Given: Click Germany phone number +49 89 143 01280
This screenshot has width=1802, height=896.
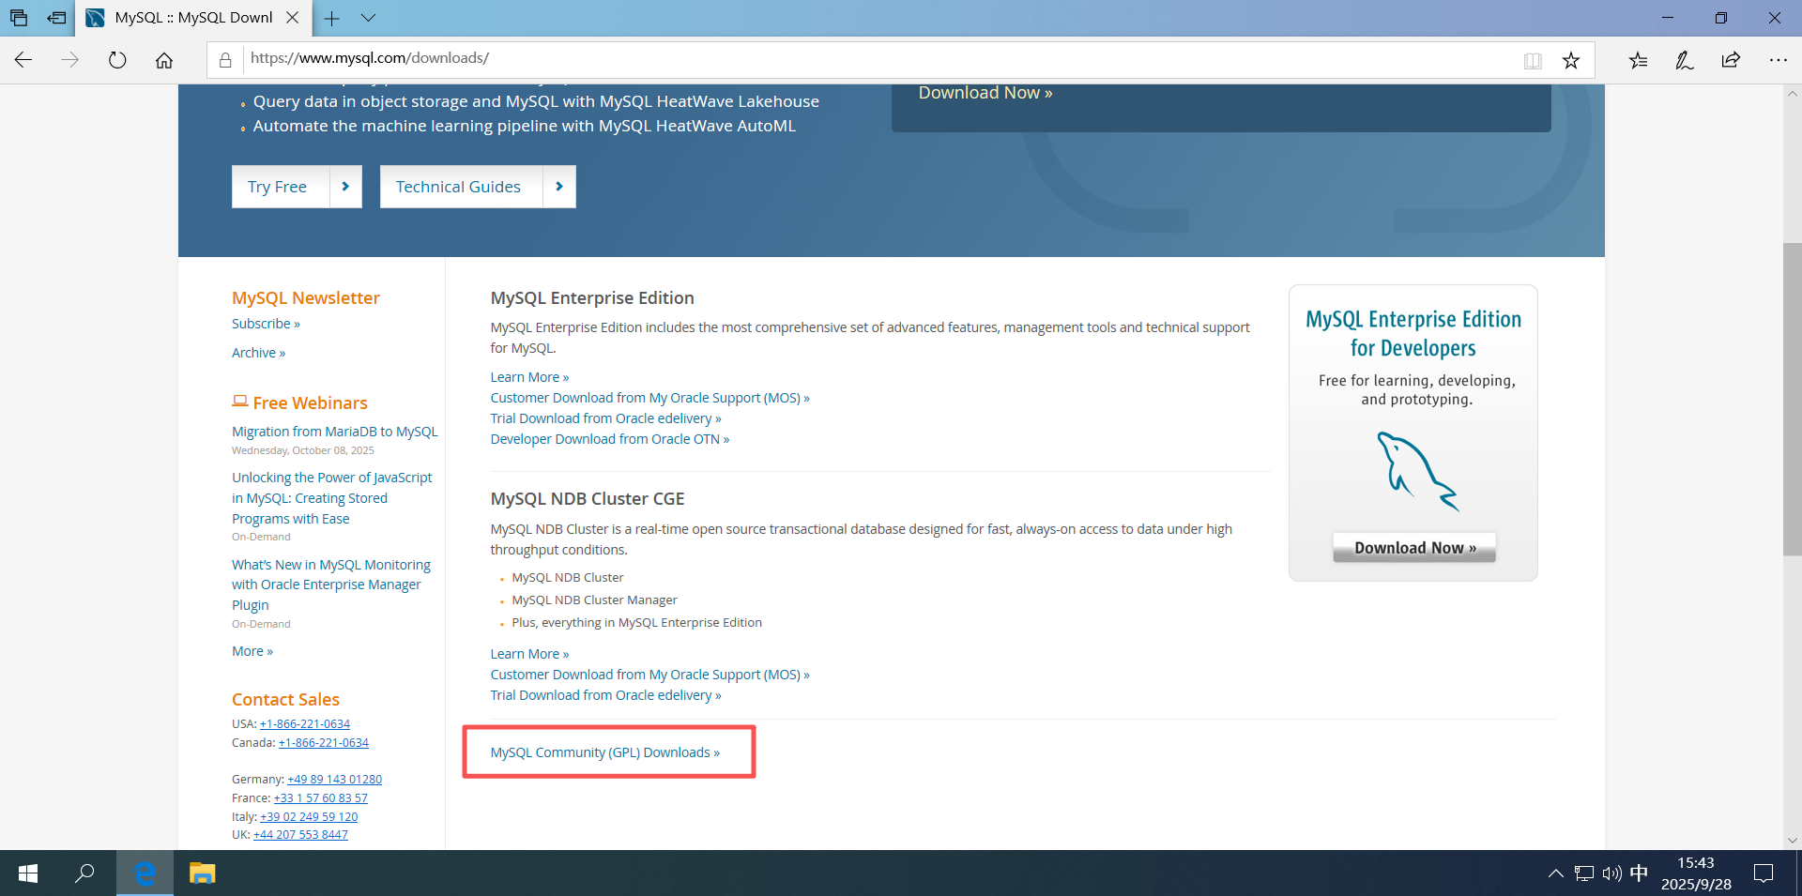Looking at the screenshot, I should tap(335, 780).
